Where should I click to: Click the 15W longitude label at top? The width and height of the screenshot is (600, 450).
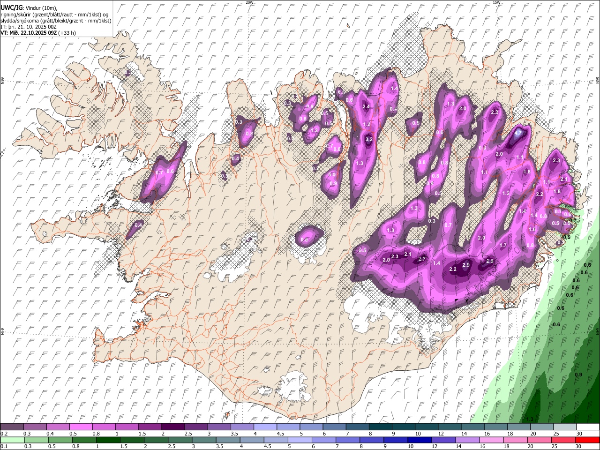tap(496, 2)
